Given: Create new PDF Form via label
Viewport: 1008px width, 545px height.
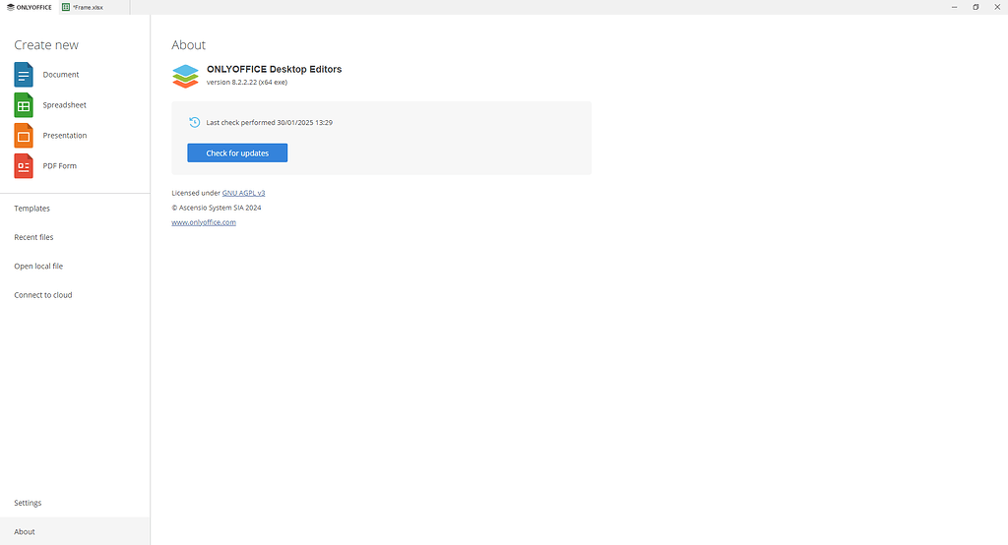Looking at the screenshot, I should click(60, 166).
